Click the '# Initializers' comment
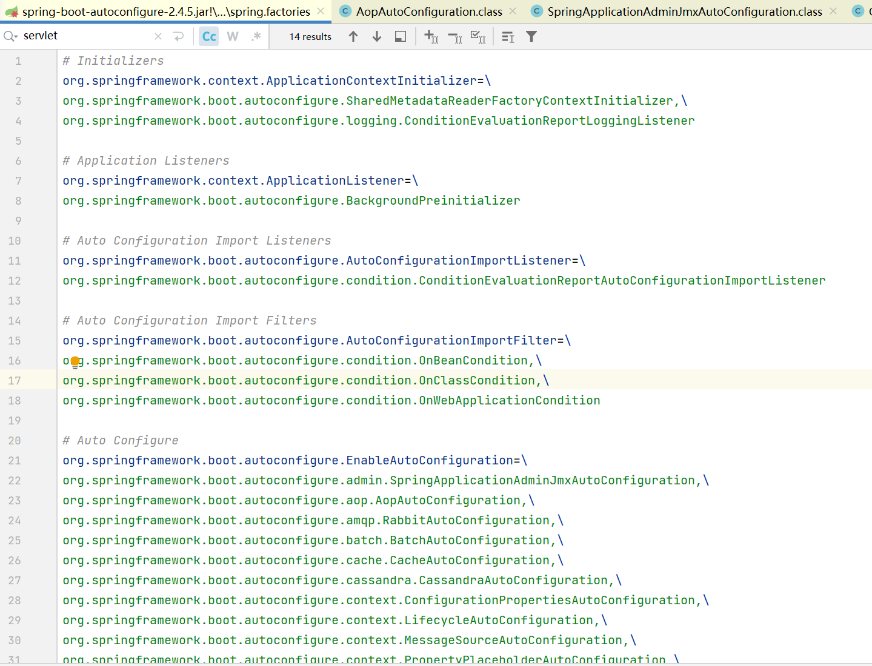 [113, 61]
